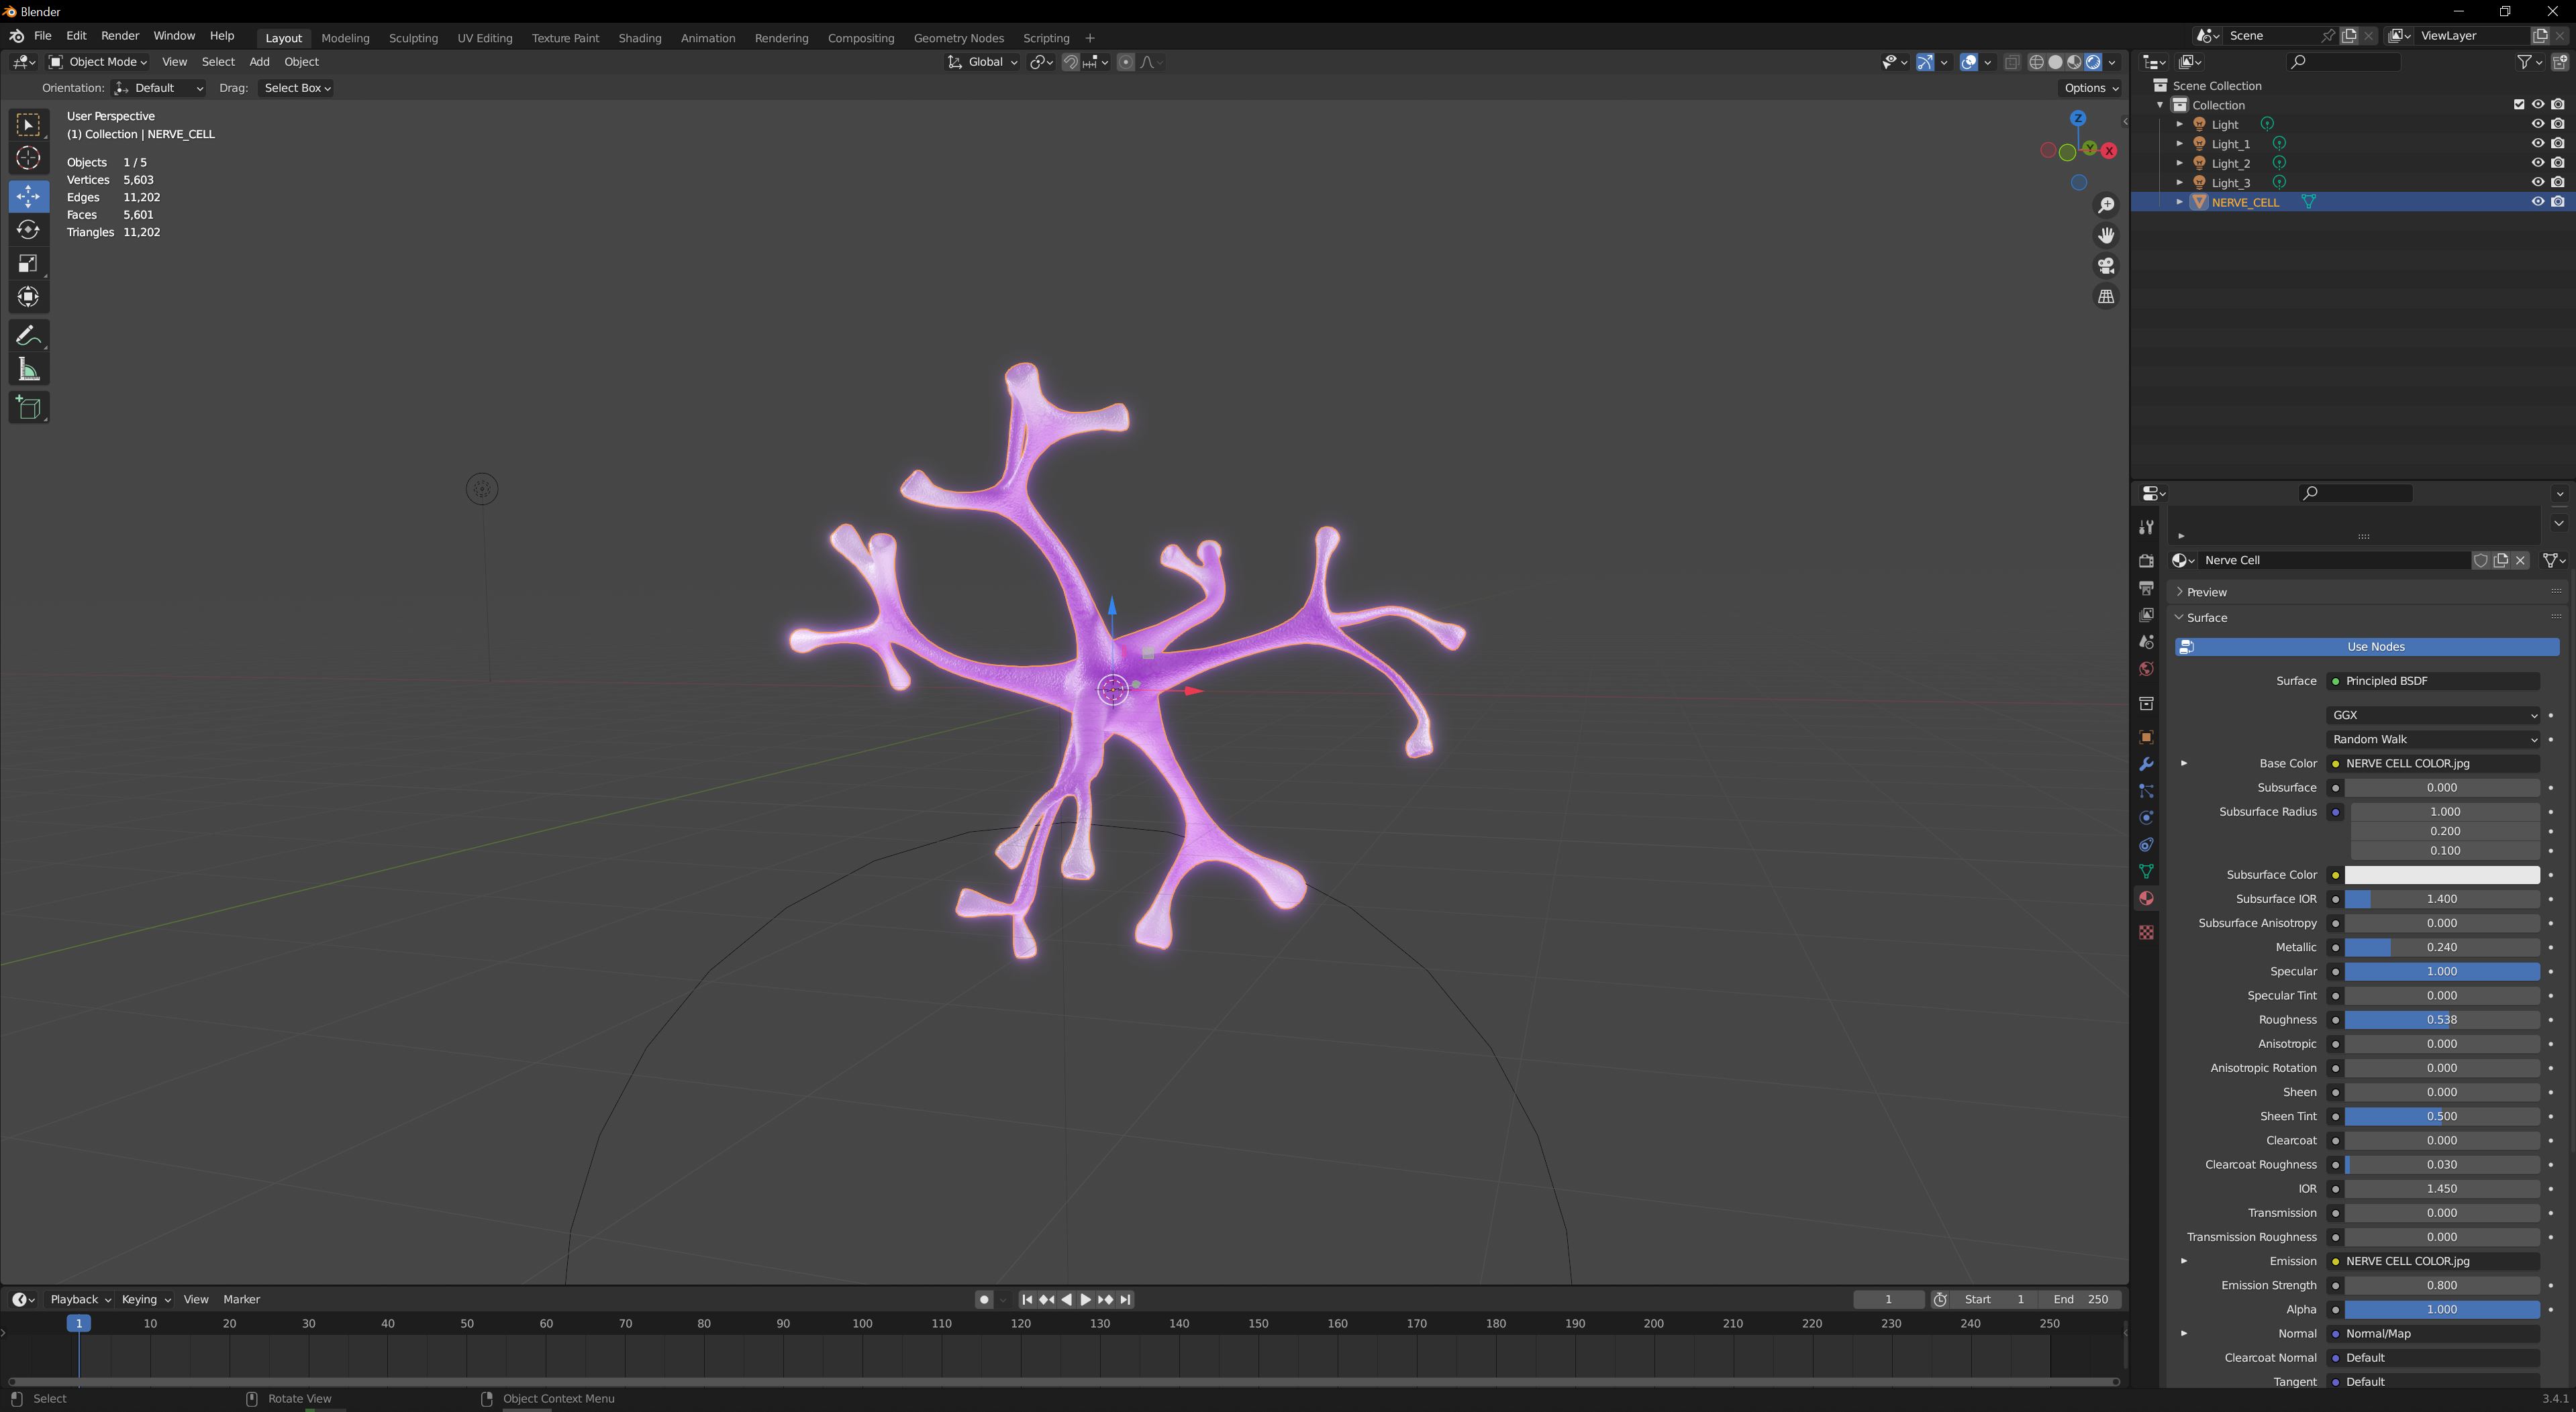Hide NERVE_CELL object in viewport
Viewport: 2576px width, 1412px height.
2537,202
